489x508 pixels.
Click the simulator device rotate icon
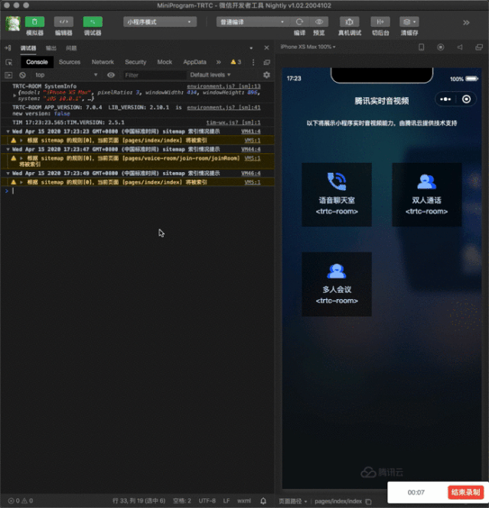click(x=421, y=47)
